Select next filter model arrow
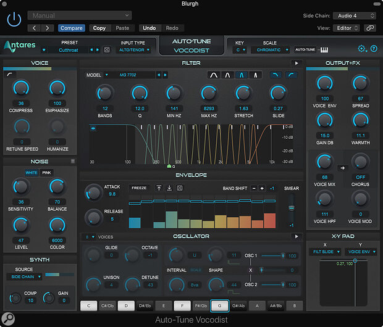Image resolution: width=383 pixels, height=327 pixels. [x=165, y=75]
